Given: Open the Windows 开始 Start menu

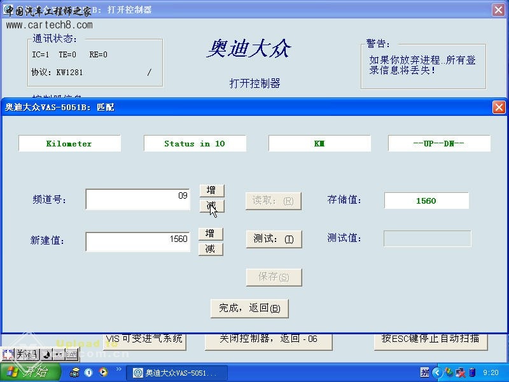Looking at the screenshot, I should pyautogui.click(x=30, y=372).
